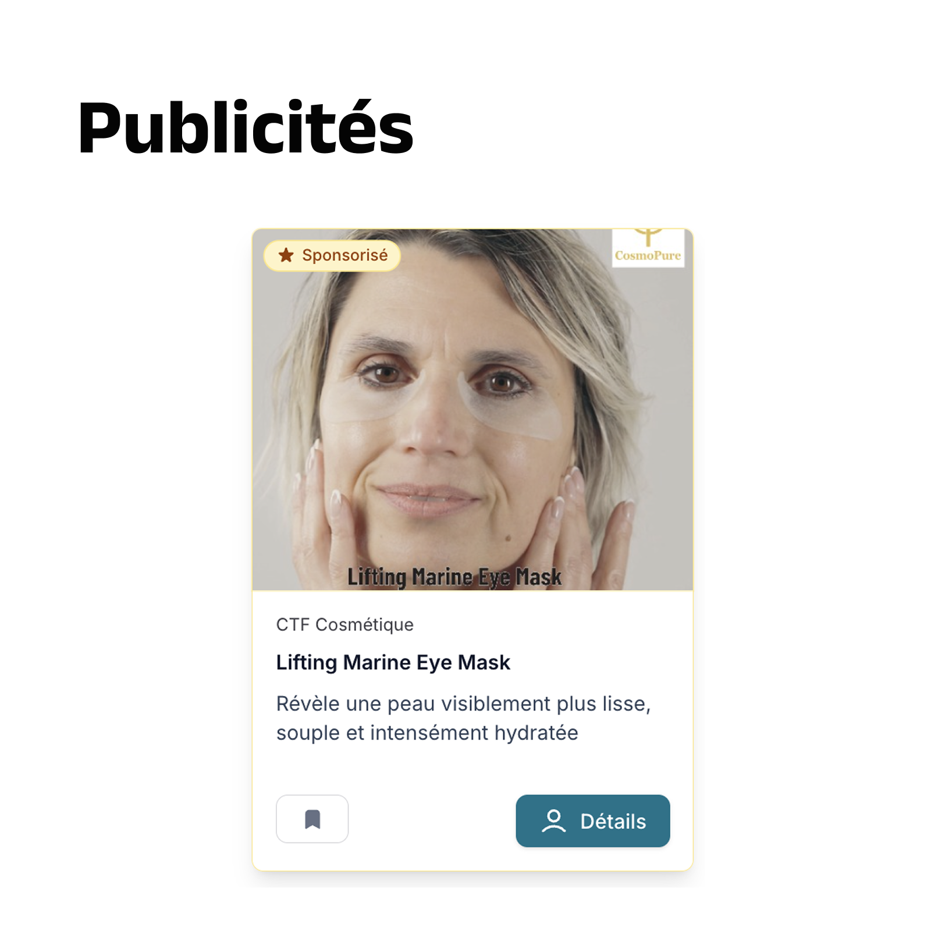Click the woman's lips in the ad photo

[x=429, y=498]
